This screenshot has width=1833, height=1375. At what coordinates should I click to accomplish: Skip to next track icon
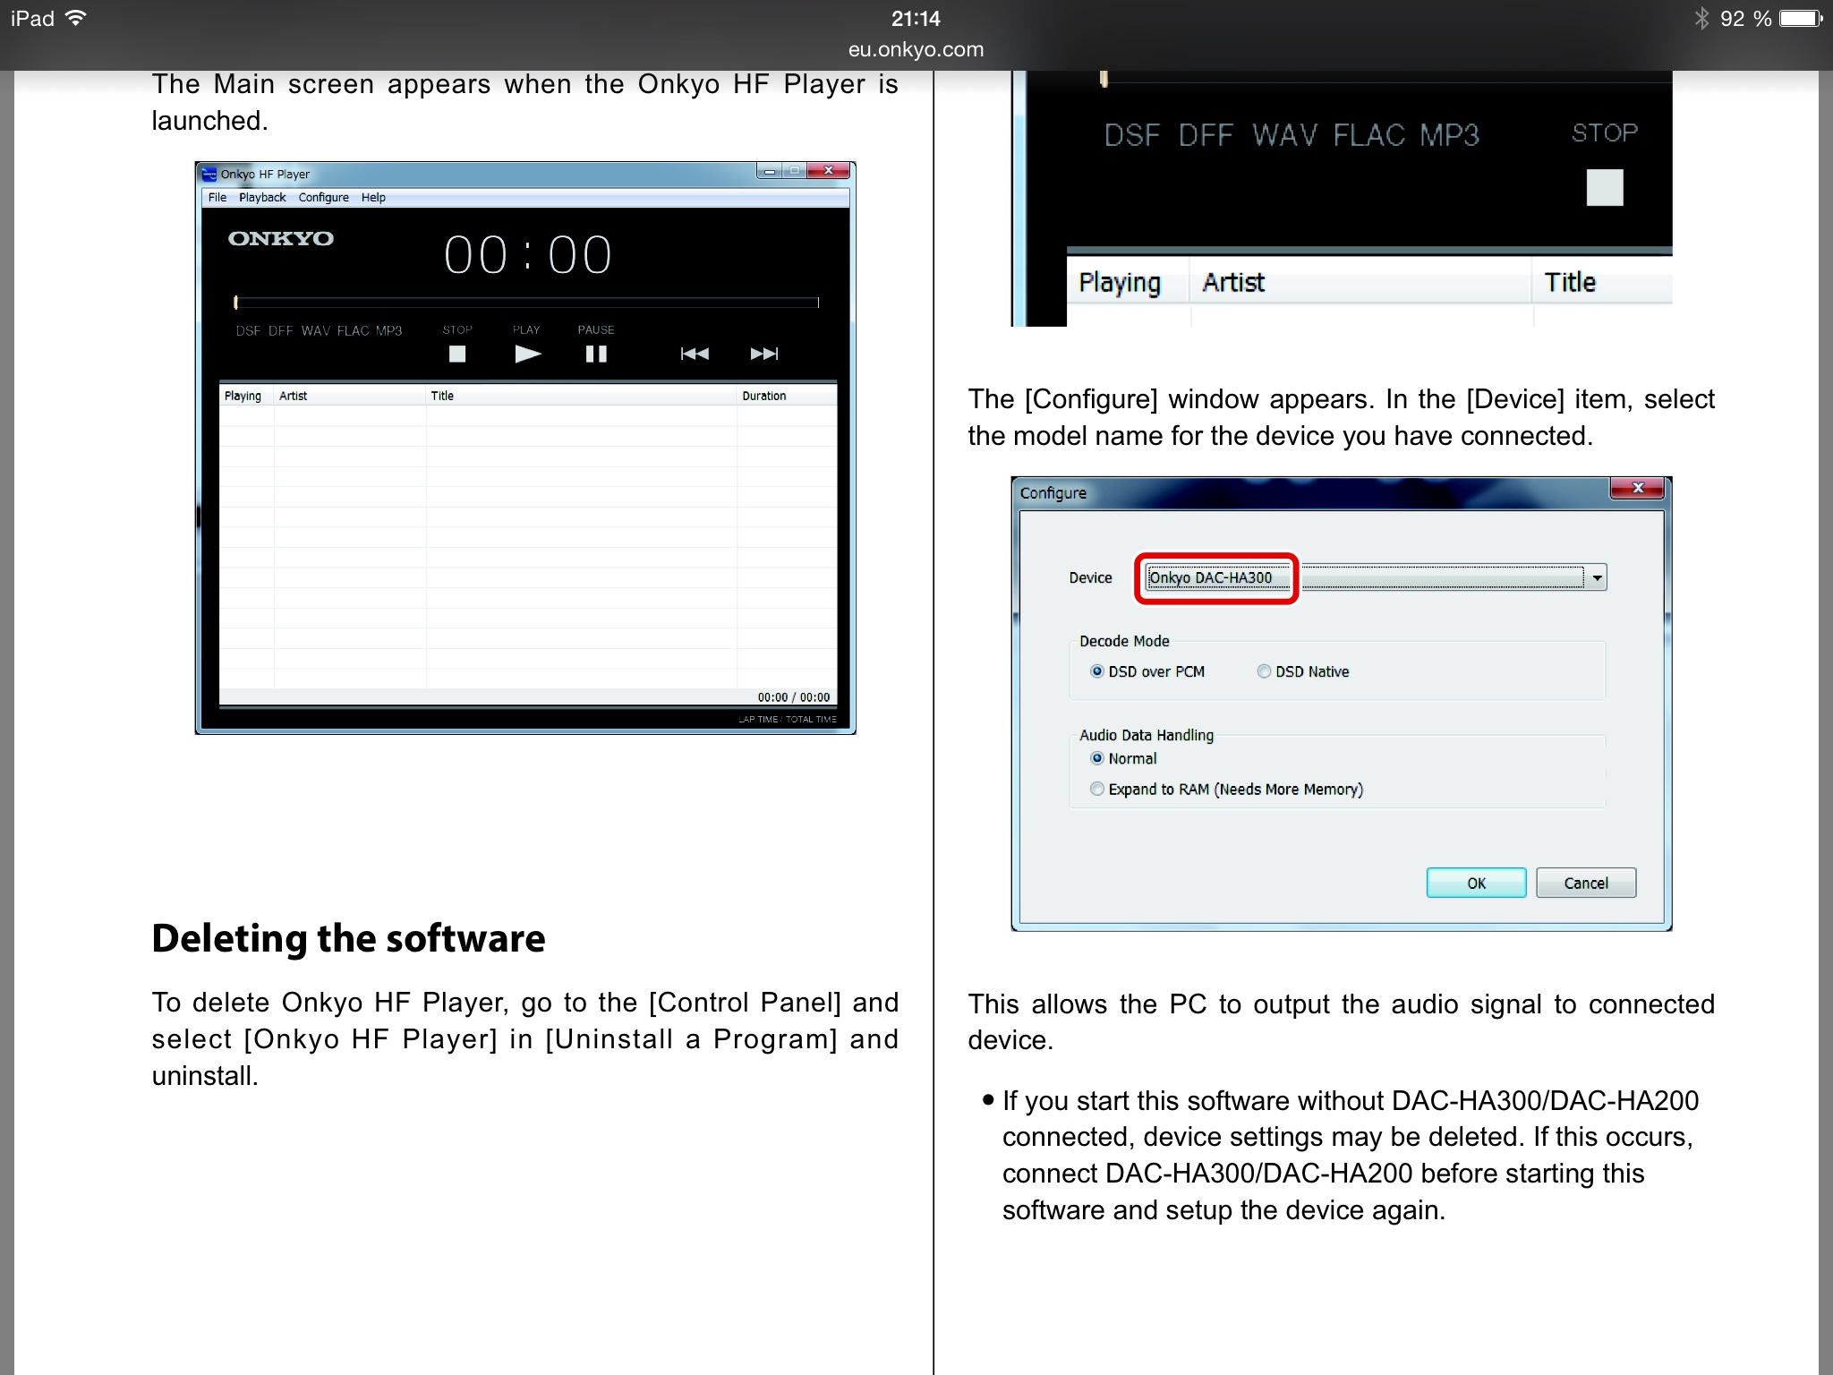(x=763, y=354)
